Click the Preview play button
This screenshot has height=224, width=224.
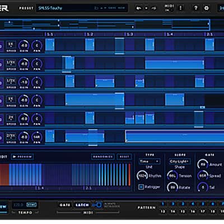[x=22, y=157]
